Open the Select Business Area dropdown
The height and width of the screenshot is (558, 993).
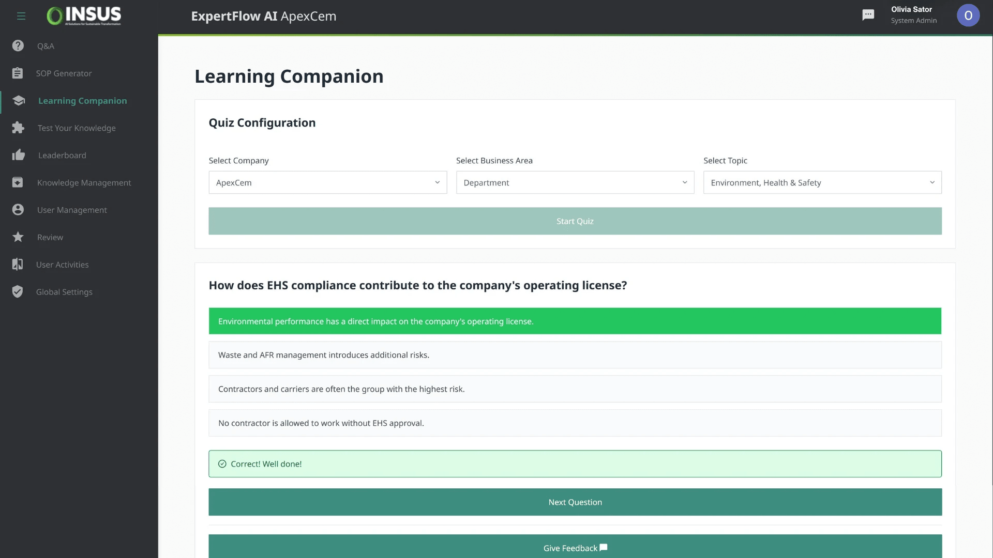575,182
